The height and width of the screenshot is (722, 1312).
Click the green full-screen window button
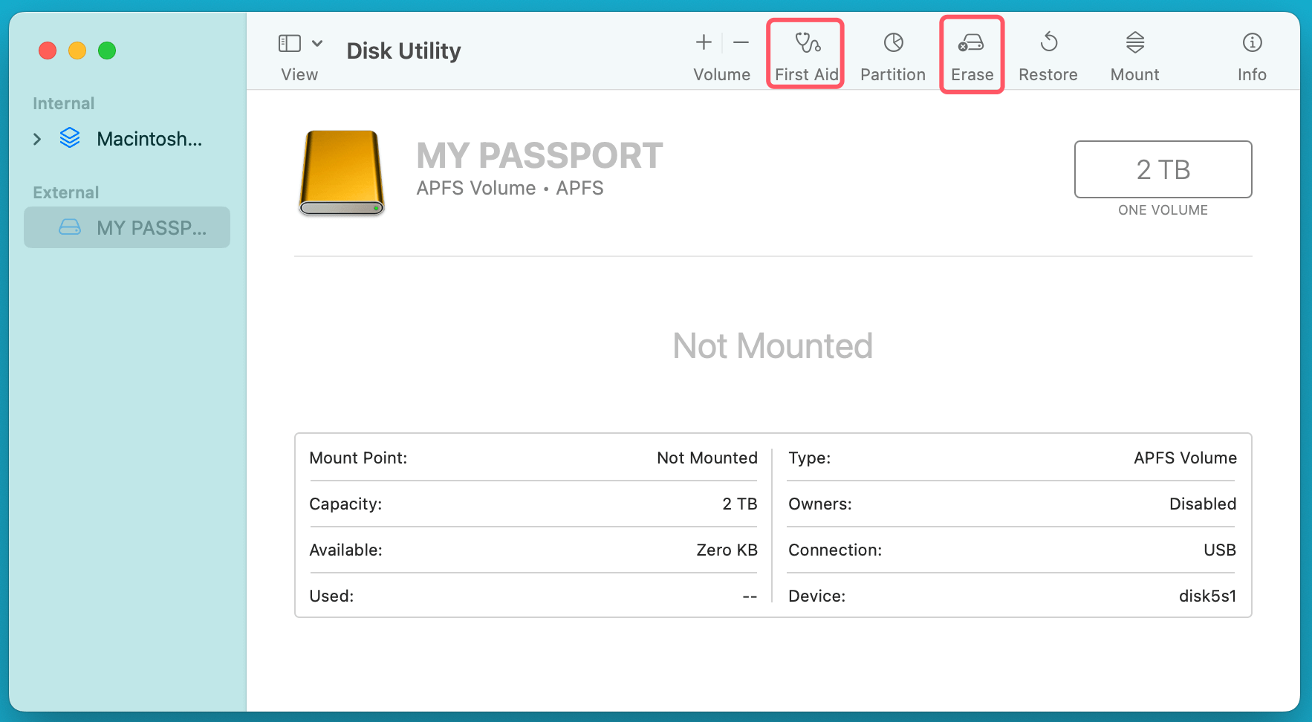tap(107, 51)
